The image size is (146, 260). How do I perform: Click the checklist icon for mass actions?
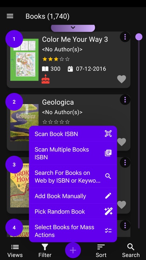click(108, 231)
